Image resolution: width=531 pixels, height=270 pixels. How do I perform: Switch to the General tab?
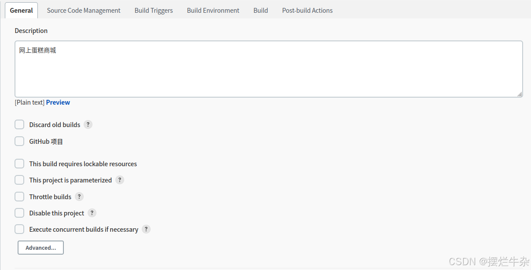pos(21,10)
